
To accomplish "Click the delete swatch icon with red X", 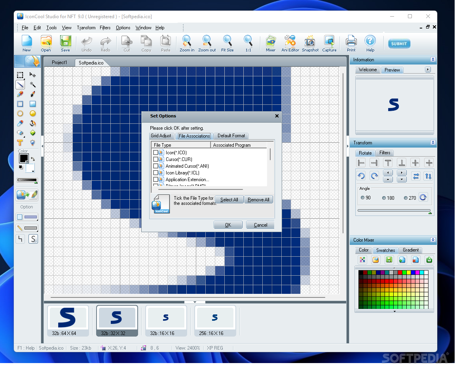I will pos(415,259).
